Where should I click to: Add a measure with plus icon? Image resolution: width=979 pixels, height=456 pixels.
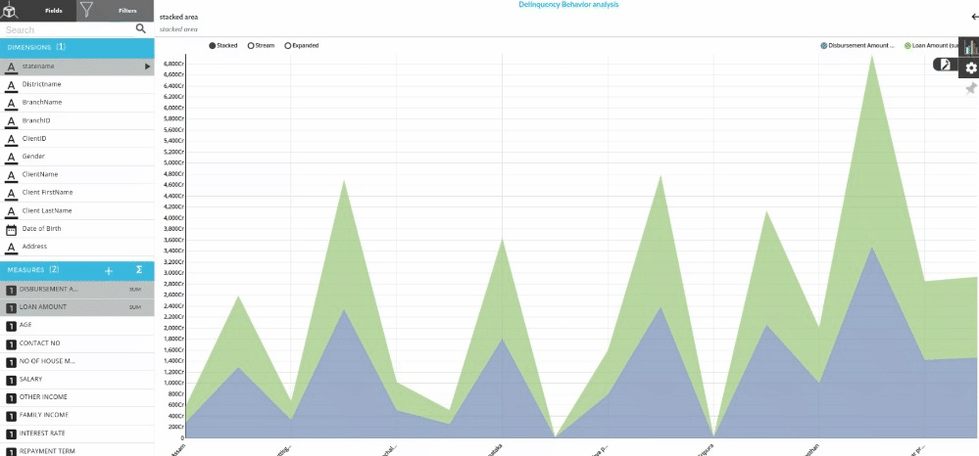click(x=108, y=270)
